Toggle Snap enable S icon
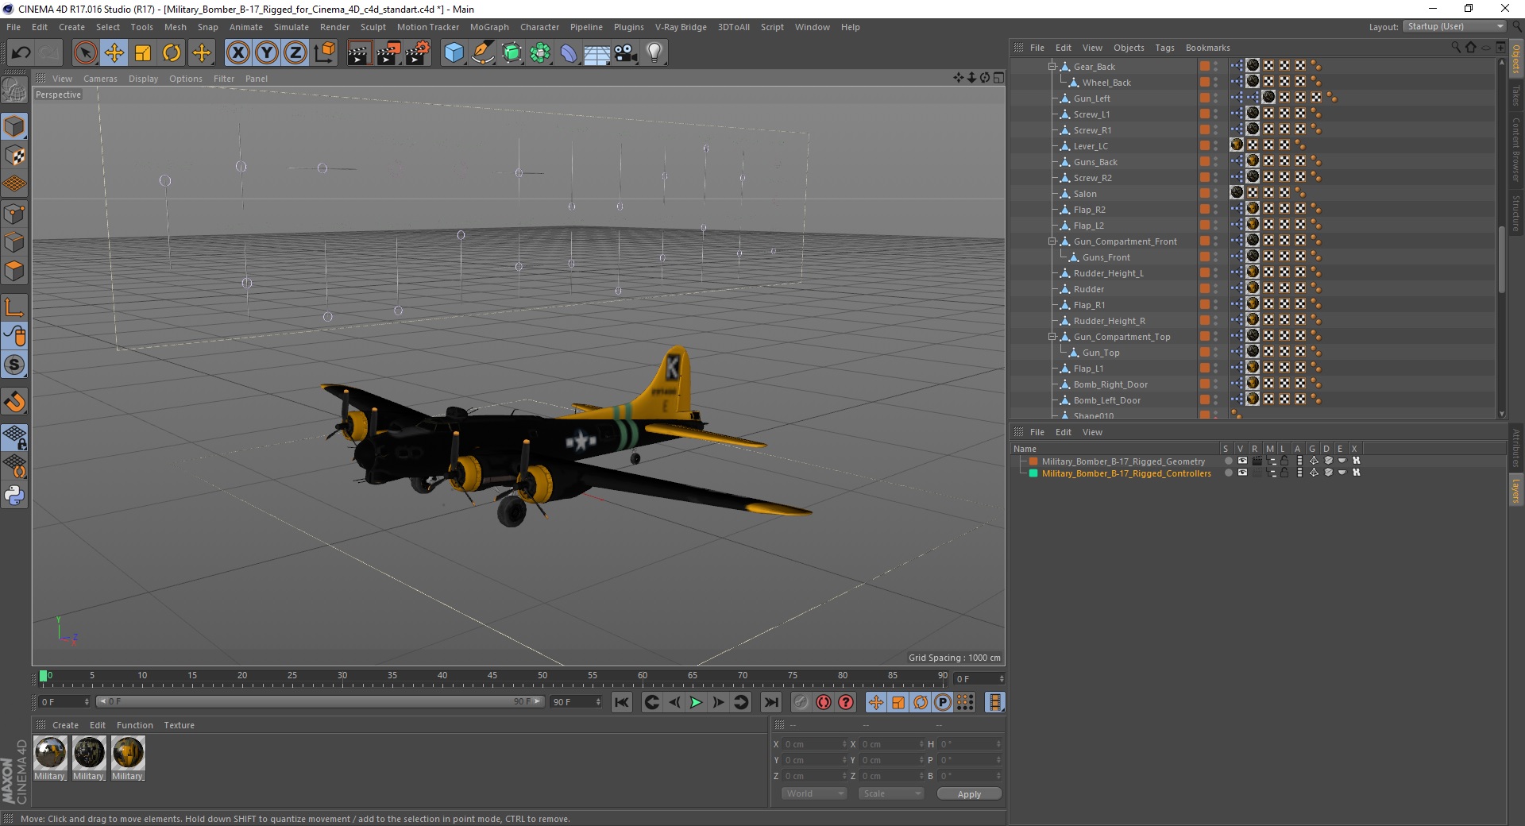Screen dimensions: 1525x826 (x=14, y=365)
